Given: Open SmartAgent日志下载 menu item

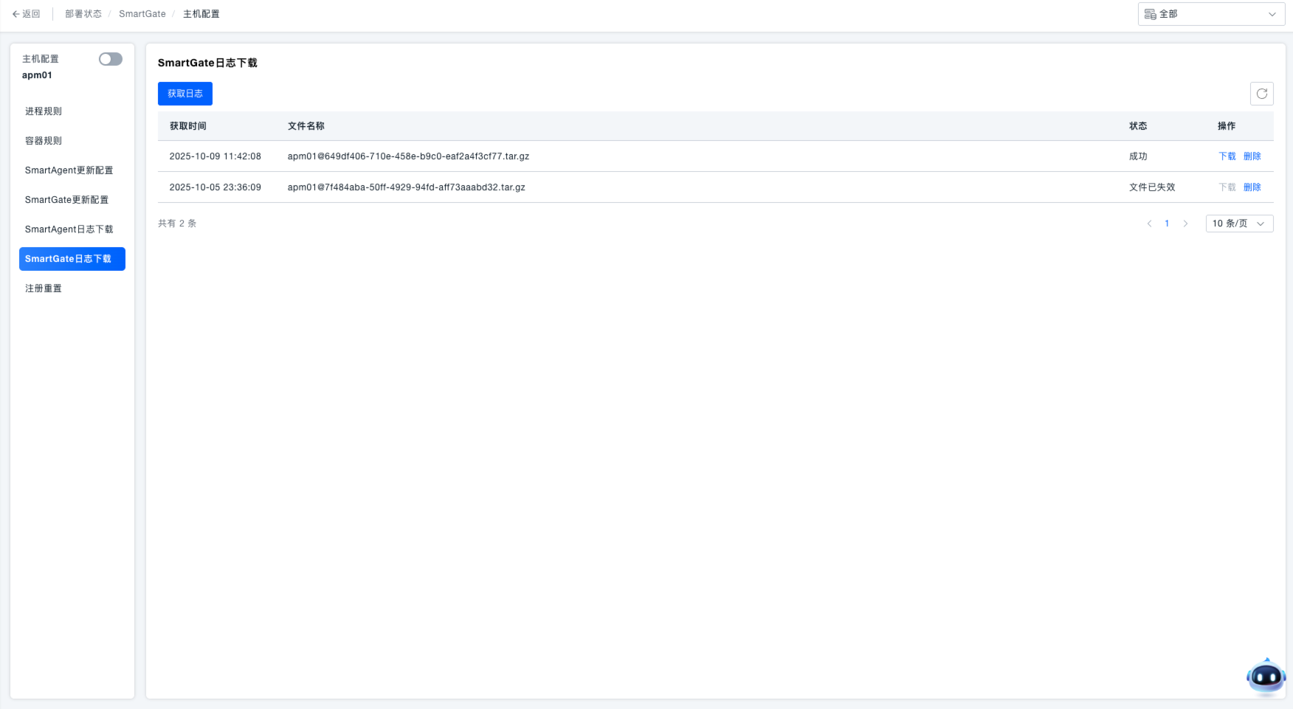Looking at the screenshot, I should (69, 229).
